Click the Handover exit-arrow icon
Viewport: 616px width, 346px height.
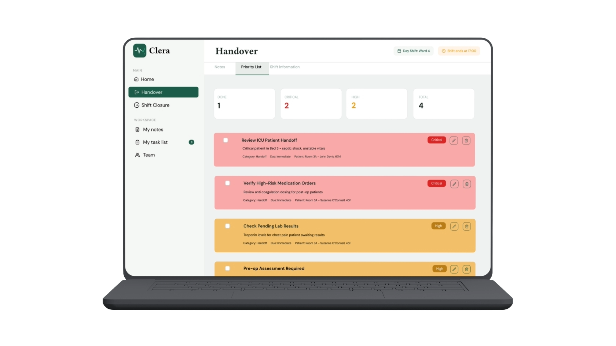coord(137,92)
